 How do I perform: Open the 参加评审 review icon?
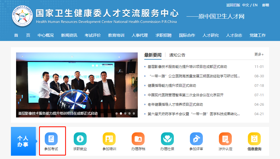(196, 139)
